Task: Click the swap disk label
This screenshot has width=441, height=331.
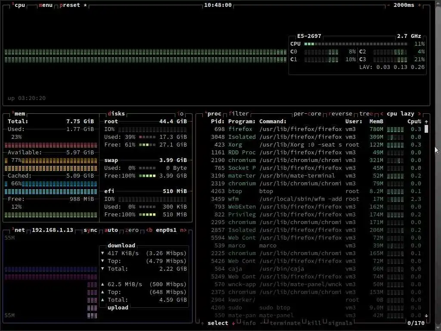Action: pos(111,160)
